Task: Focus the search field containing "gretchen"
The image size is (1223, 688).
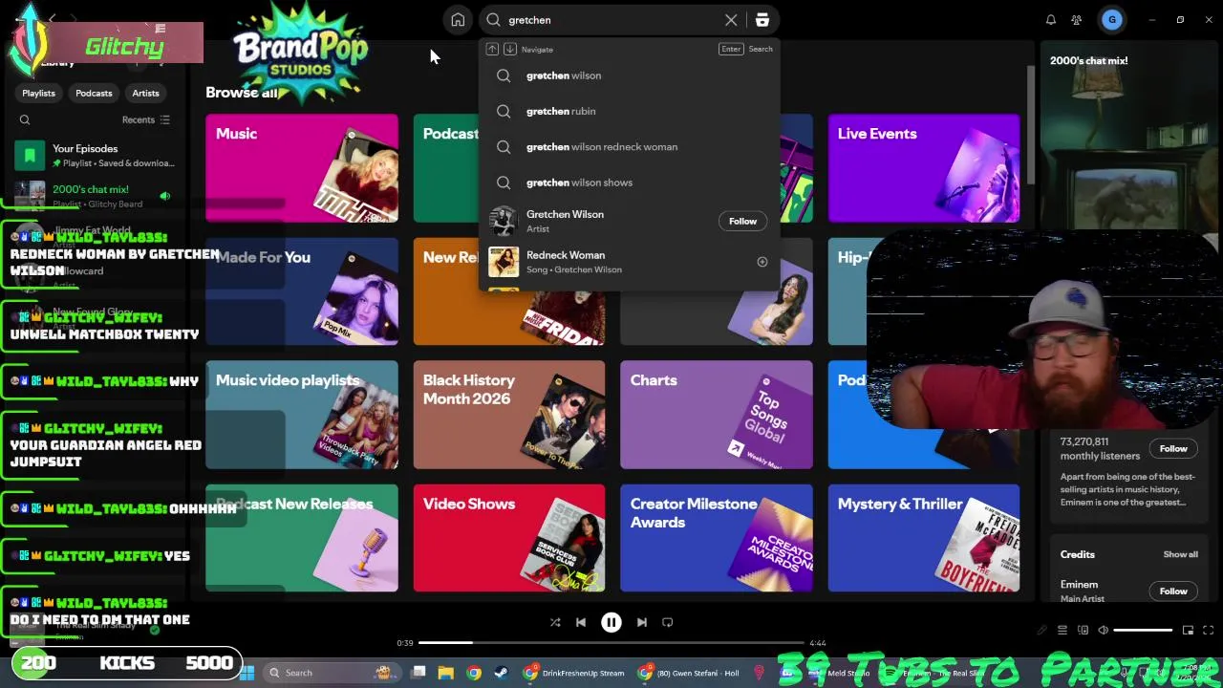Action: point(613,20)
